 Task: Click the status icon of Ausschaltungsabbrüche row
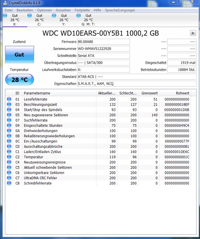[9, 146]
